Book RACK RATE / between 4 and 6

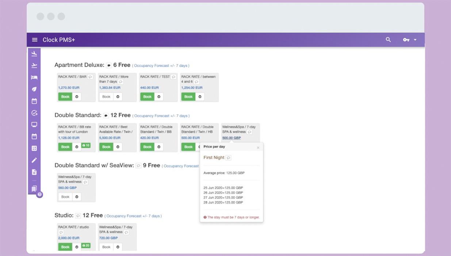[188, 97]
